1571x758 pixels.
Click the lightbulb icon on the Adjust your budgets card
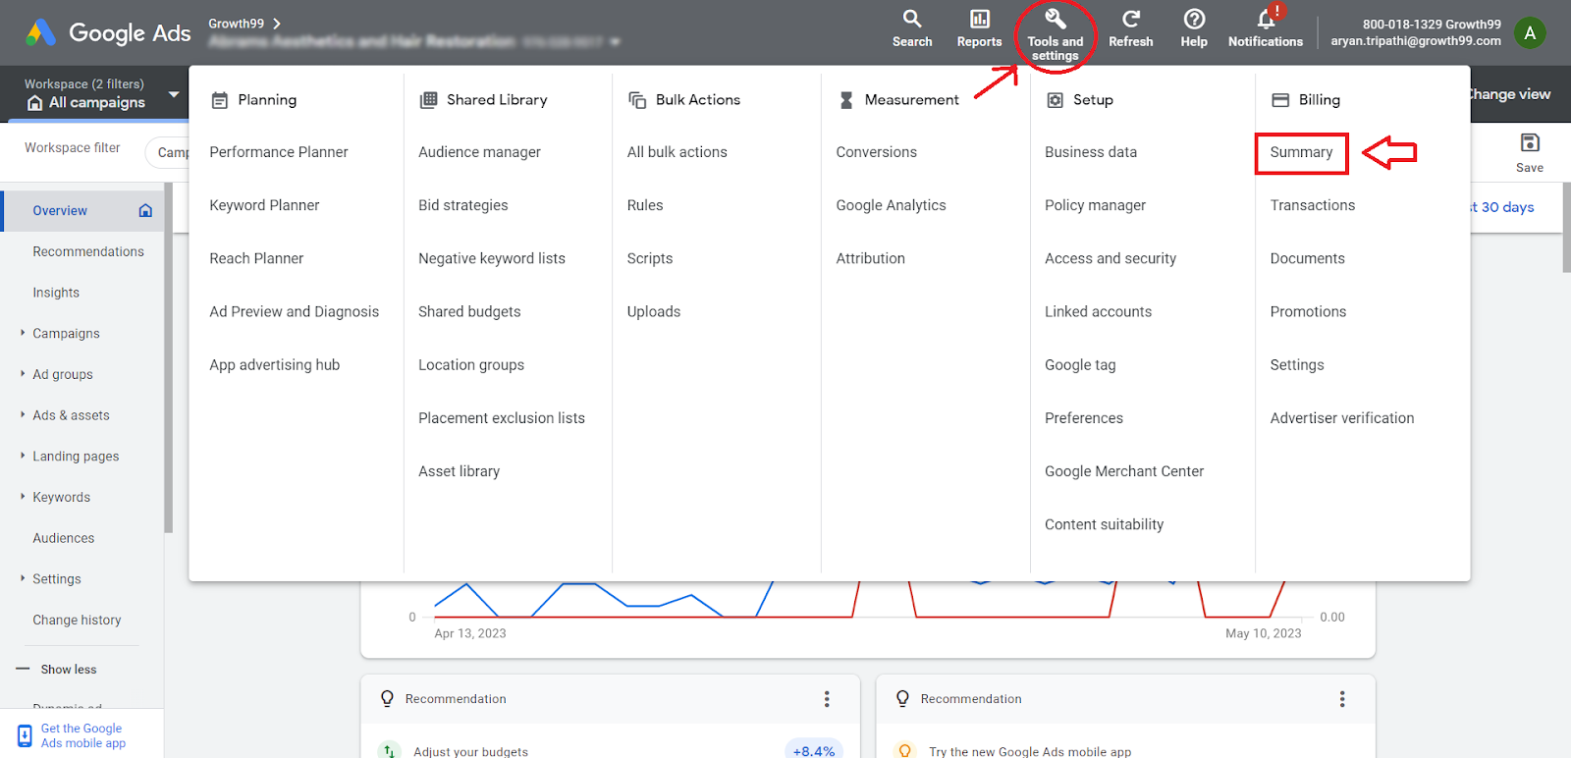point(387,698)
